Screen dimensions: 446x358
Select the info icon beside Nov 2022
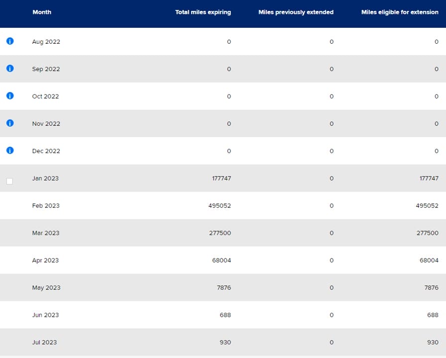tap(9, 123)
